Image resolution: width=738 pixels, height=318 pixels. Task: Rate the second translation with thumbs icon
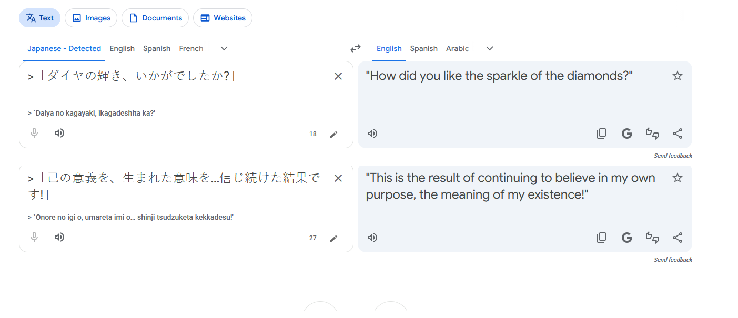[x=652, y=238]
